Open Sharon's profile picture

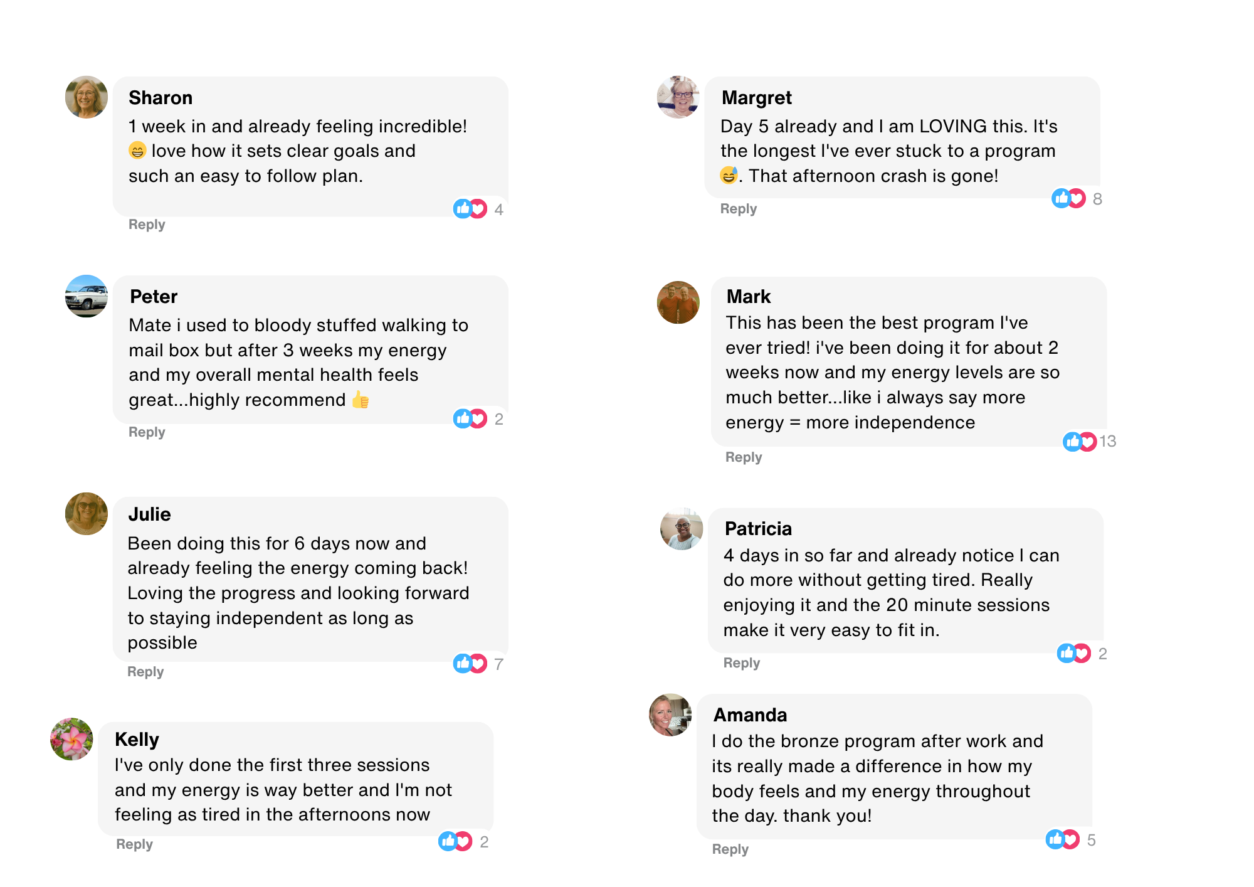(x=87, y=97)
